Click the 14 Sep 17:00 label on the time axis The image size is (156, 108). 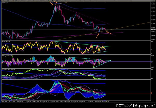click(105, 102)
